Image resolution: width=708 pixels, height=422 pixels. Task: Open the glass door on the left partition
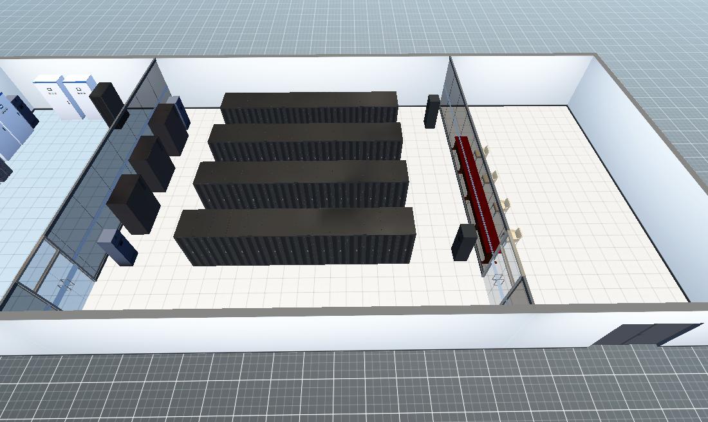pyautogui.click(x=65, y=282)
